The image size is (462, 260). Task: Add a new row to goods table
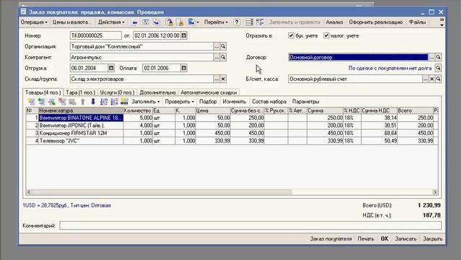(x=31, y=102)
